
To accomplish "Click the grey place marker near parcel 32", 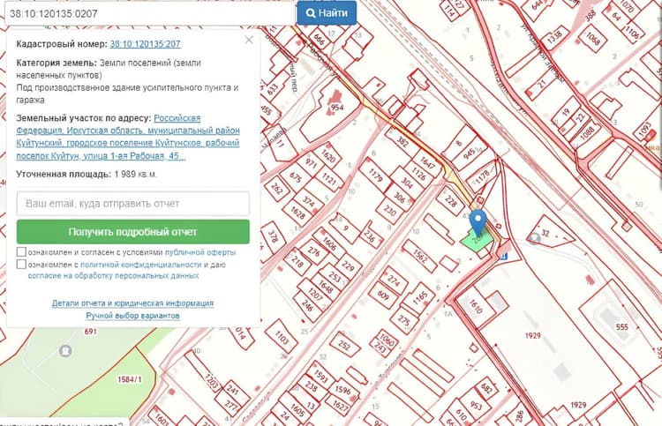I will pos(535,239).
